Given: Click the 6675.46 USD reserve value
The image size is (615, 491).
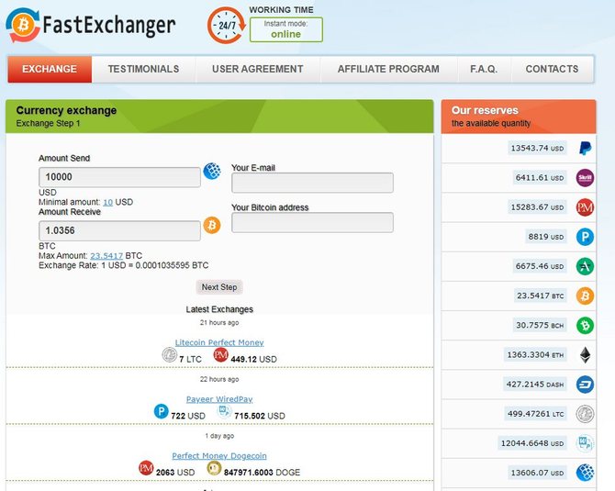Looking at the screenshot, I should (x=540, y=266).
